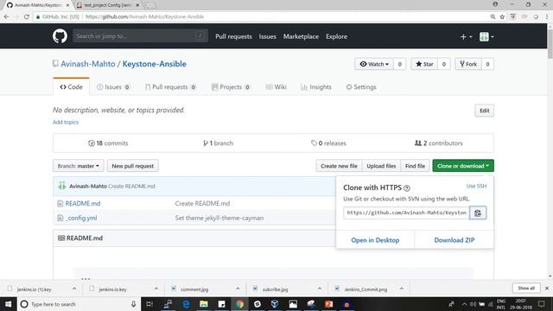Click the repository book icon before Avinash-Mahto
The height and width of the screenshot is (311, 553).
[x=55, y=63]
